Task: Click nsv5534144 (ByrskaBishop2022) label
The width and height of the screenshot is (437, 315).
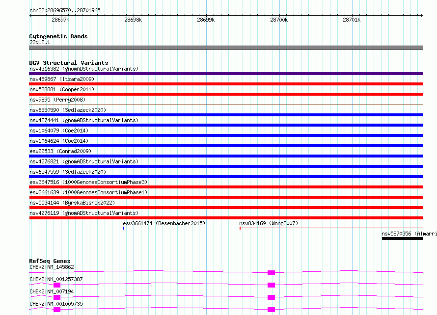Action: 72,203
